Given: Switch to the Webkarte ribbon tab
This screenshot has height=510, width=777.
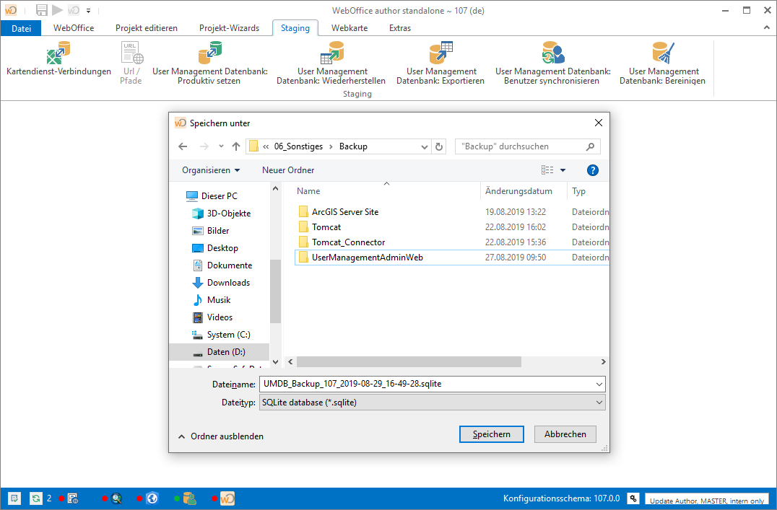Looking at the screenshot, I should pos(350,28).
